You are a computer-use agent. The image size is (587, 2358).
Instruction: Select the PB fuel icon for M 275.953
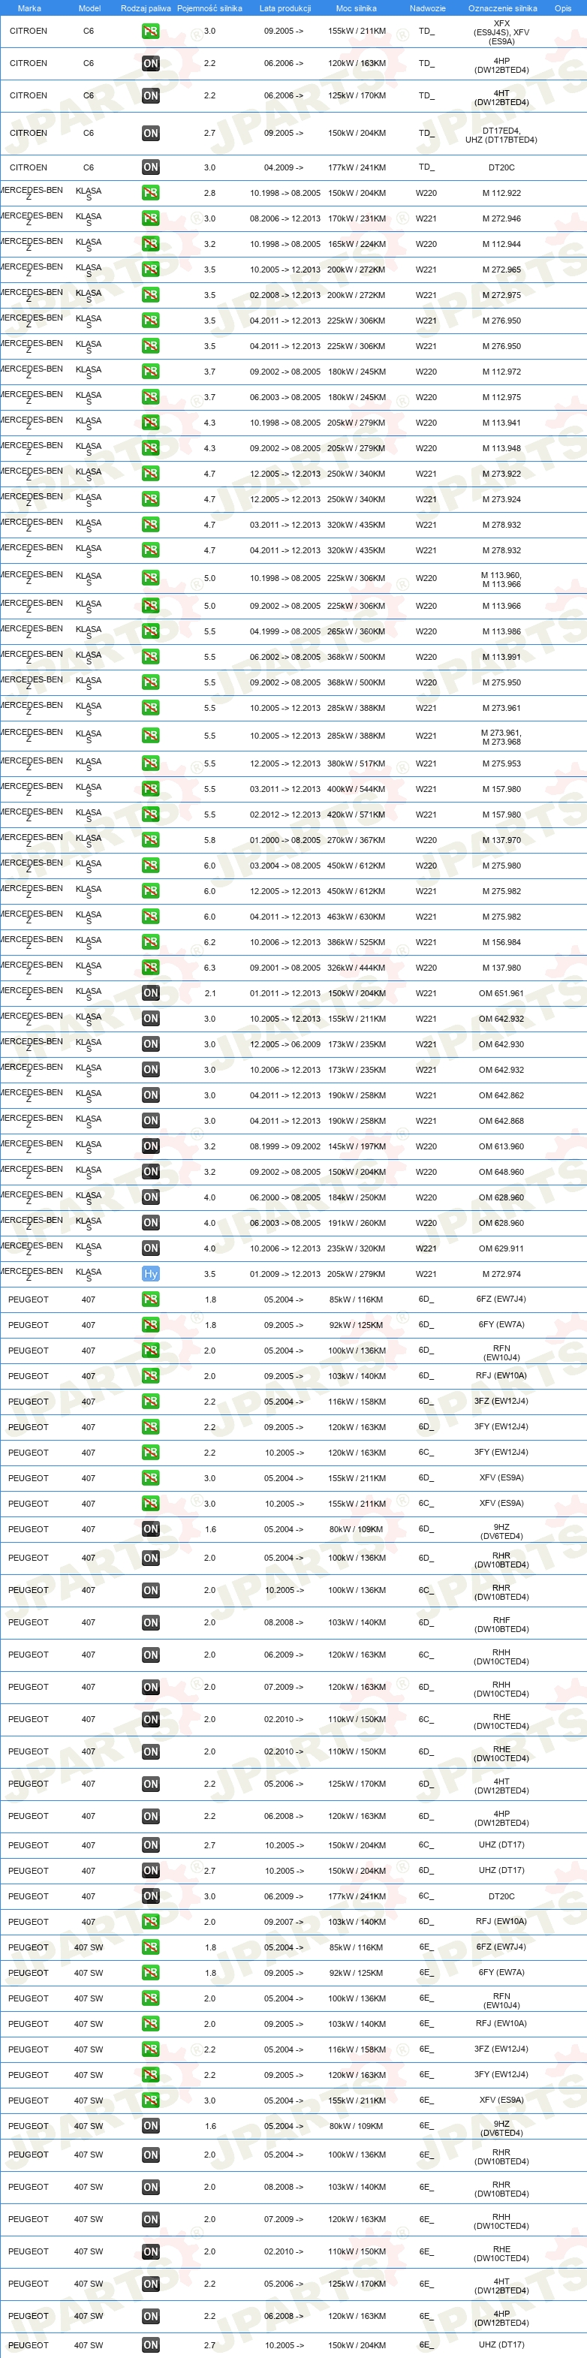(x=151, y=763)
